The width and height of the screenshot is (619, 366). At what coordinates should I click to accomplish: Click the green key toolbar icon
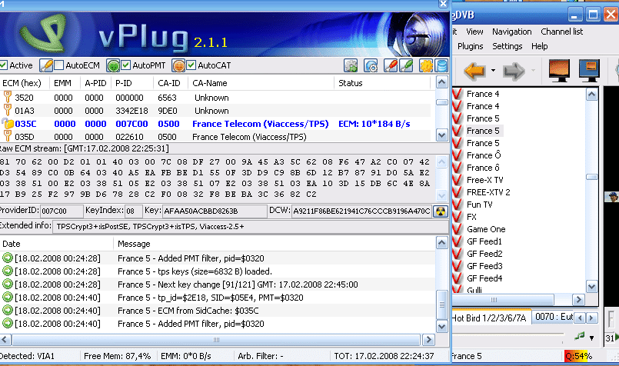(406, 65)
